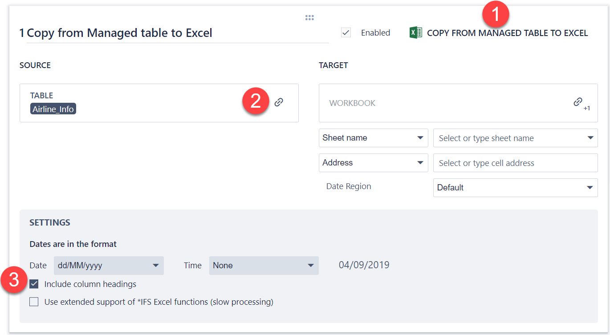Select the Airline_Info table tag
This screenshot has width=610, height=335.
[53, 108]
